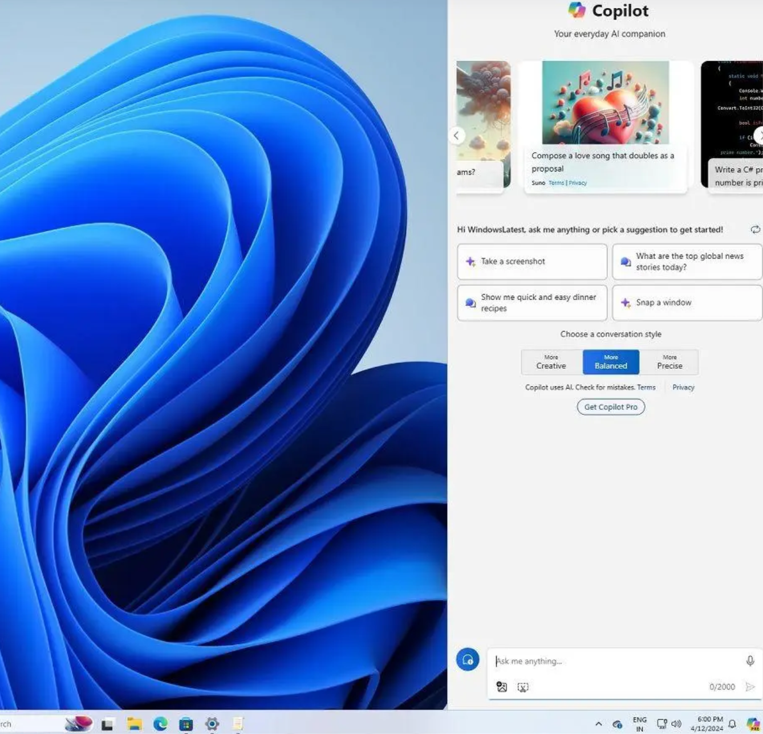The width and height of the screenshot is (763, 734).
Task: Click the microphone icon in chat box
Action: click(x=750, y=660)
